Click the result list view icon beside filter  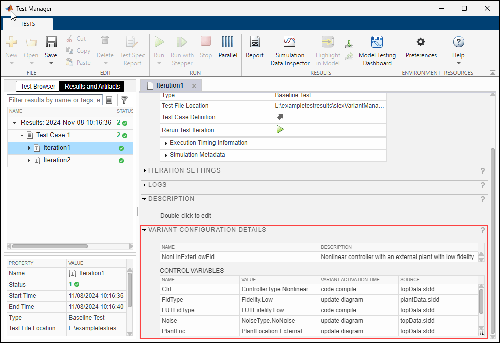tap(109, 100)
